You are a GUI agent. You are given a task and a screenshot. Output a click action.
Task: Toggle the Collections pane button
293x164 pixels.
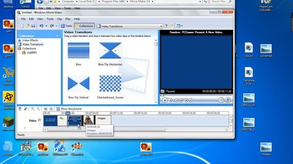[84, 26]
